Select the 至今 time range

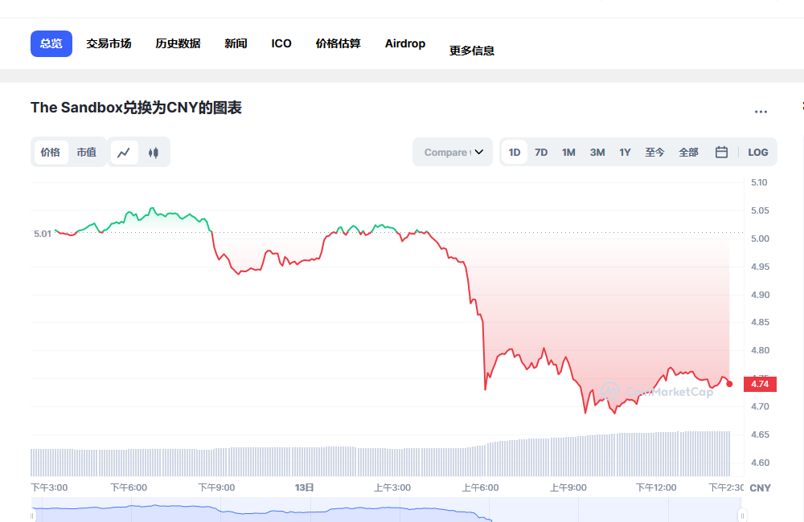click(x=654, y=152)
